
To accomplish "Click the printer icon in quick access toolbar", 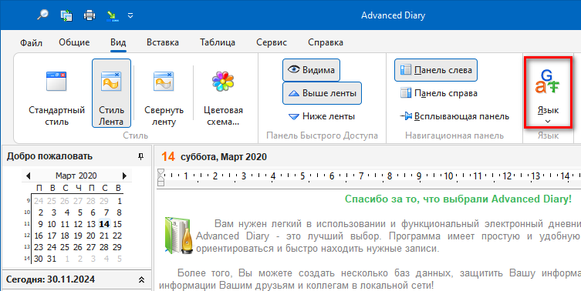I will [90, 15].
